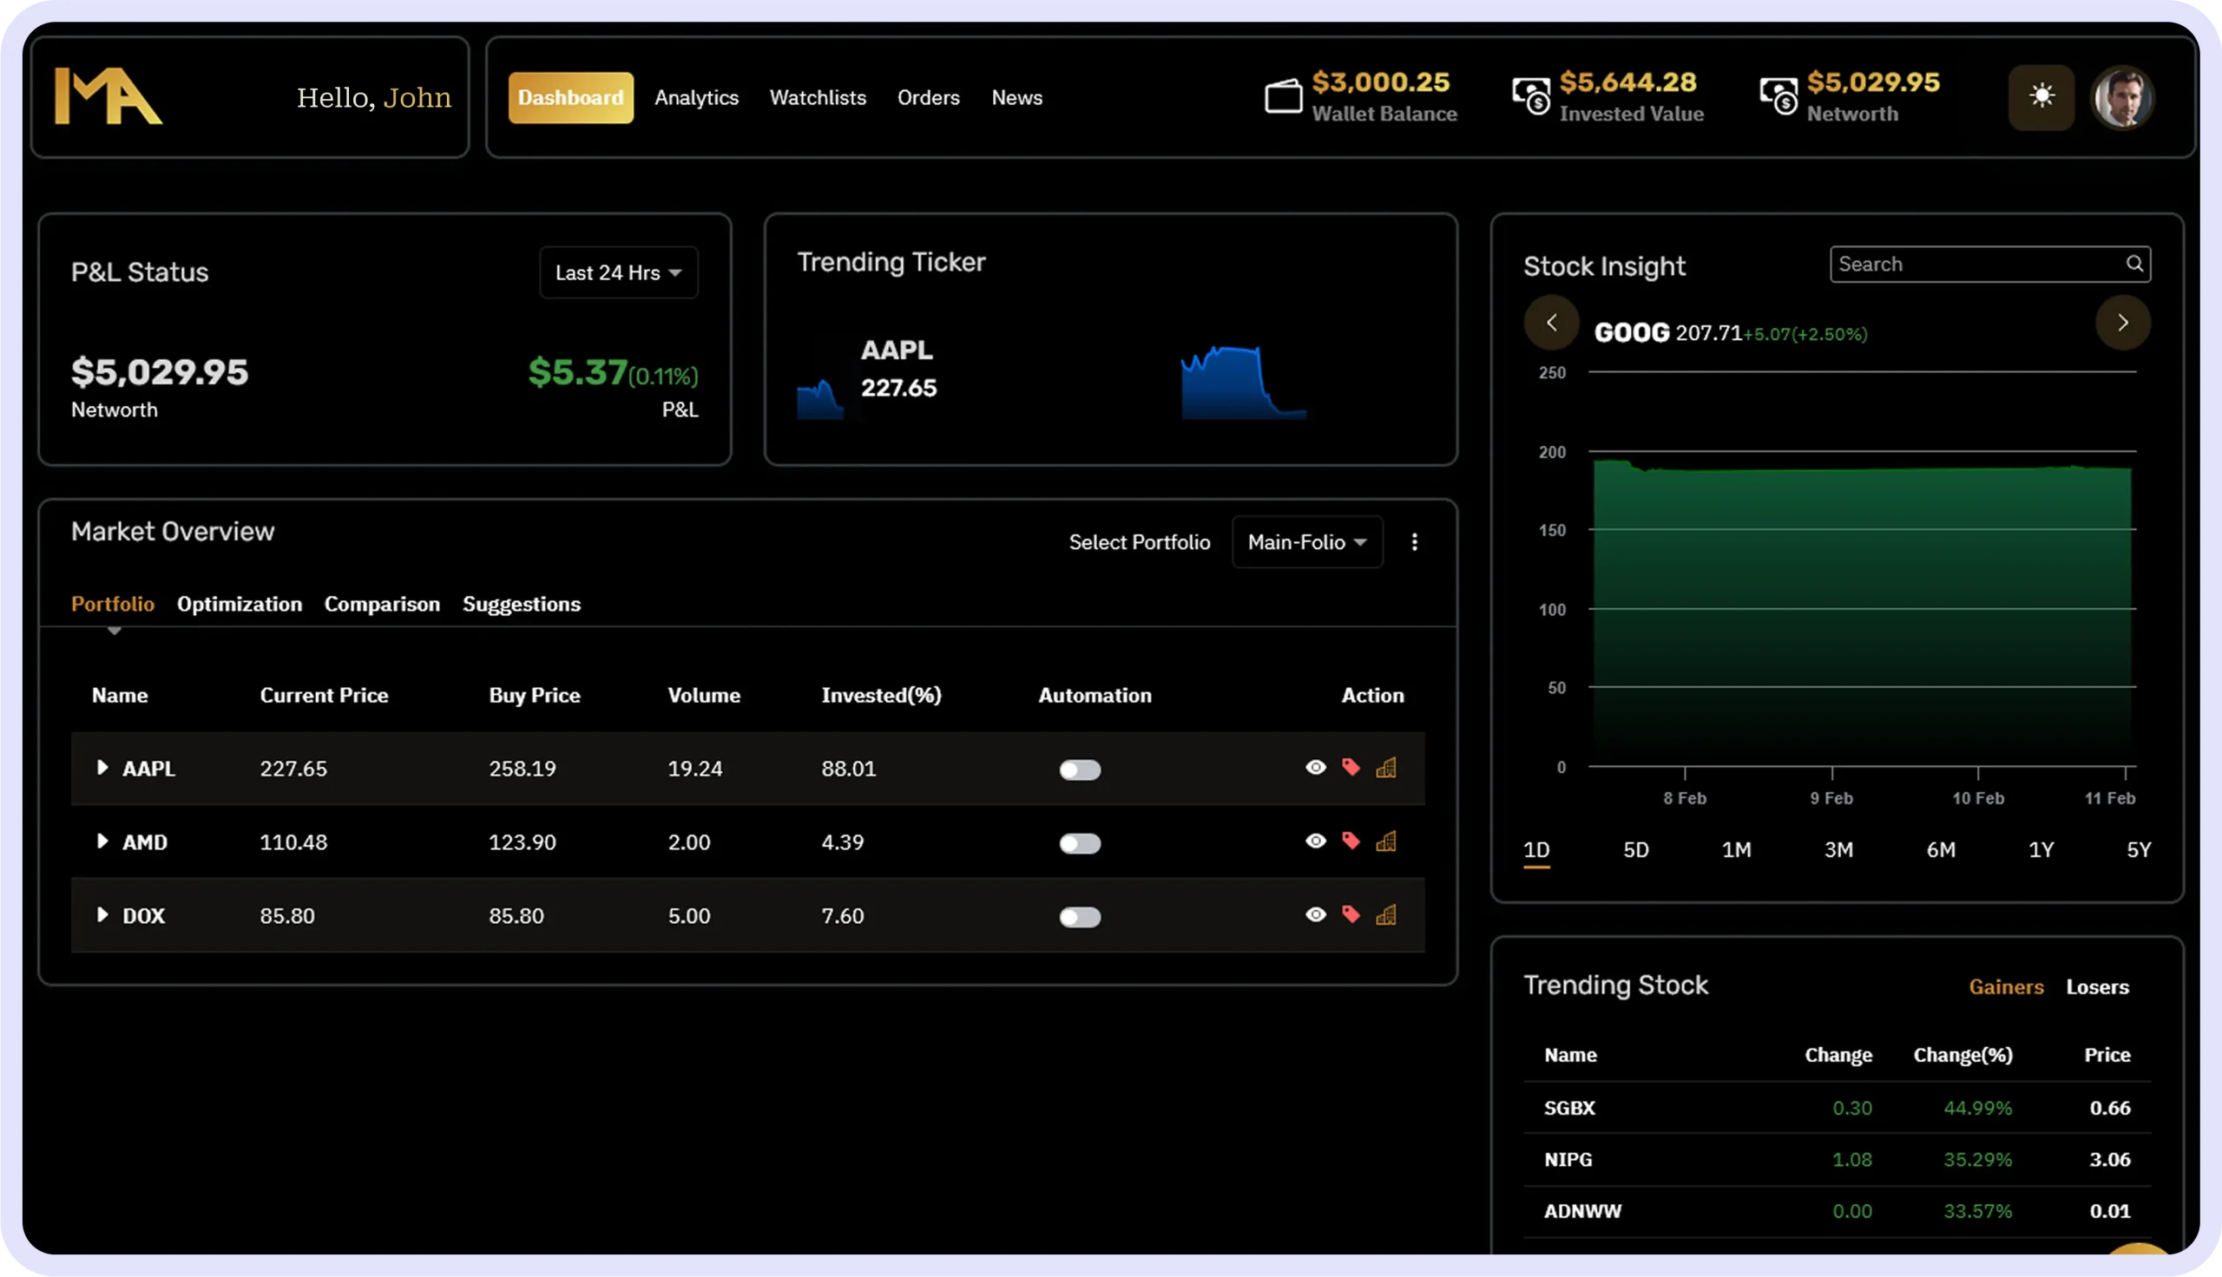
Task: Expand the AAPL row
Action: coord(102,768)
